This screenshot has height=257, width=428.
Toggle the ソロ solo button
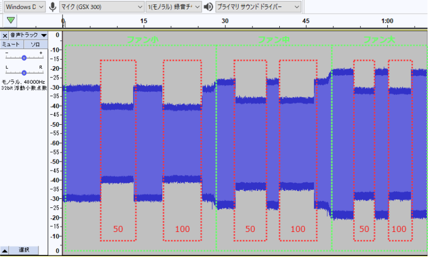36,44
